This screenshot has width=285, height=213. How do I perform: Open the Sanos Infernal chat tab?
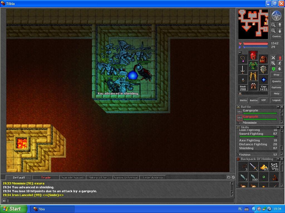pyautogui.click(x=126, y=177)
